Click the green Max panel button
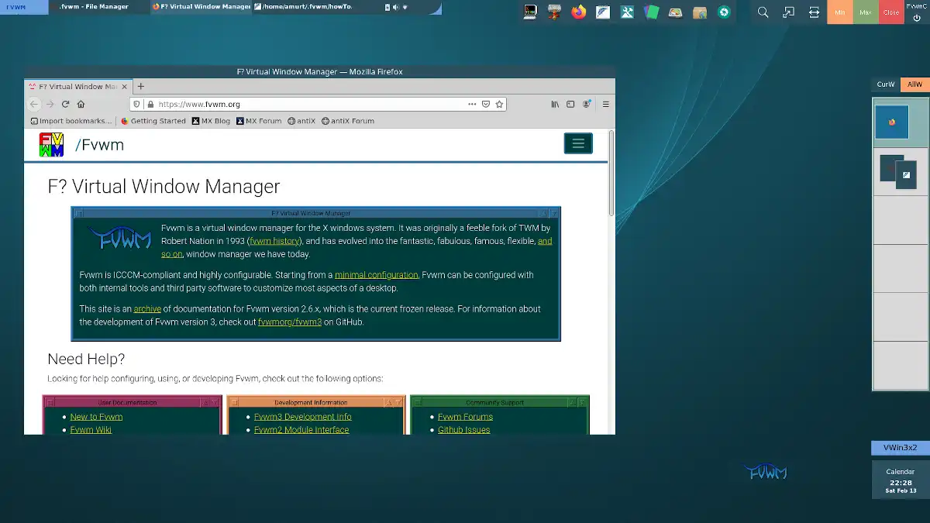 click(866, 12)
